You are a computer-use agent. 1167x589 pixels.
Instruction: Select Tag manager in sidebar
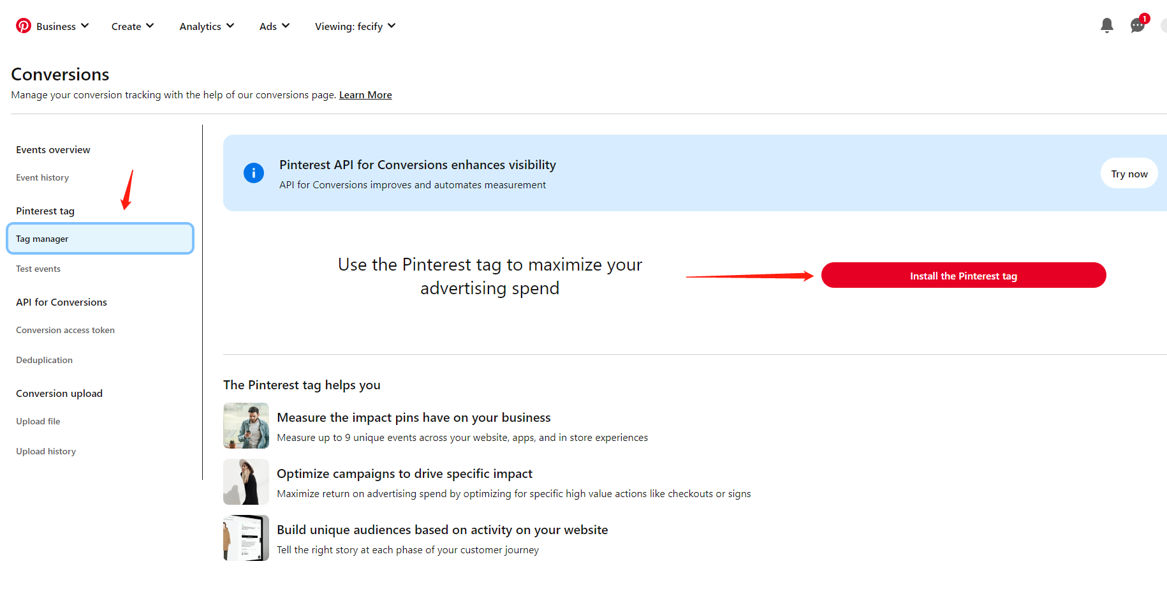[x=100, y=239]
